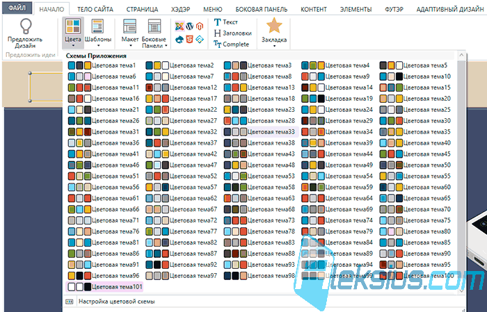The width and height of the screenshot is (487, 312).
Task: Apply Цветовая тема96
Action: (104, 276)
